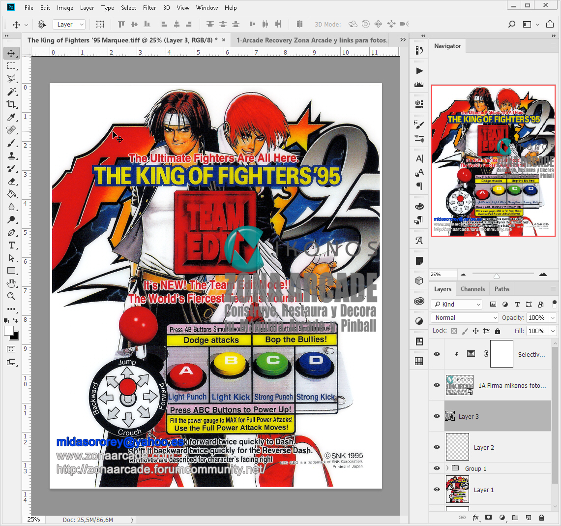Select the Move tool

pyautogui.click(x=11, y=53)
